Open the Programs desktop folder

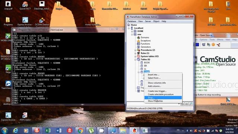click(8, 22)
